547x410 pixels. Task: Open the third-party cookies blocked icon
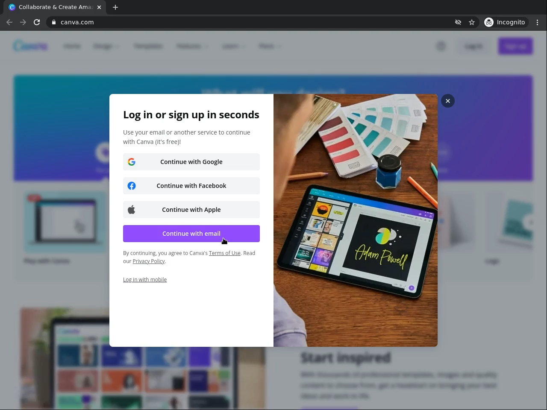click(458, 22)
